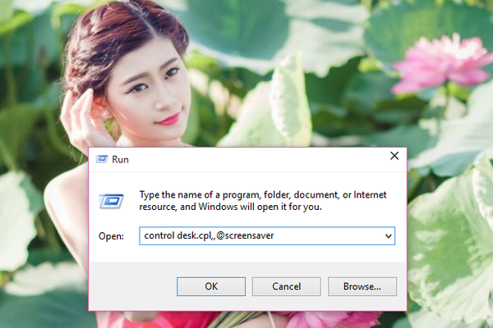Click the 'Run' title text

click(x=120, y=159)
